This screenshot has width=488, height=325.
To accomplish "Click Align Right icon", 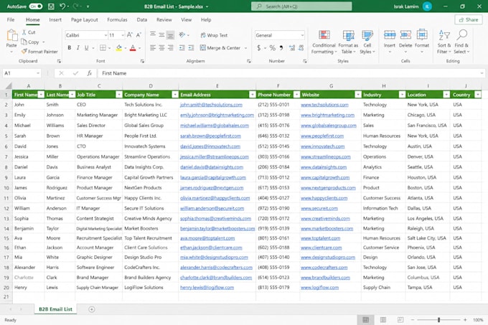I will [x=171, y=47].
